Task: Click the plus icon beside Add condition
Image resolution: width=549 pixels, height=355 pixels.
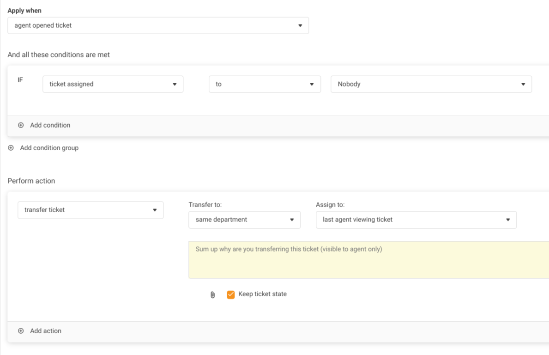Action: 21,125
